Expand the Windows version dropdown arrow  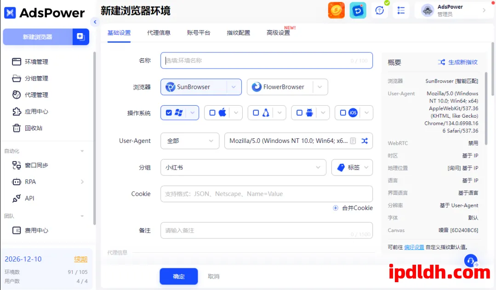pyautogui.click(x=192, y=113)
